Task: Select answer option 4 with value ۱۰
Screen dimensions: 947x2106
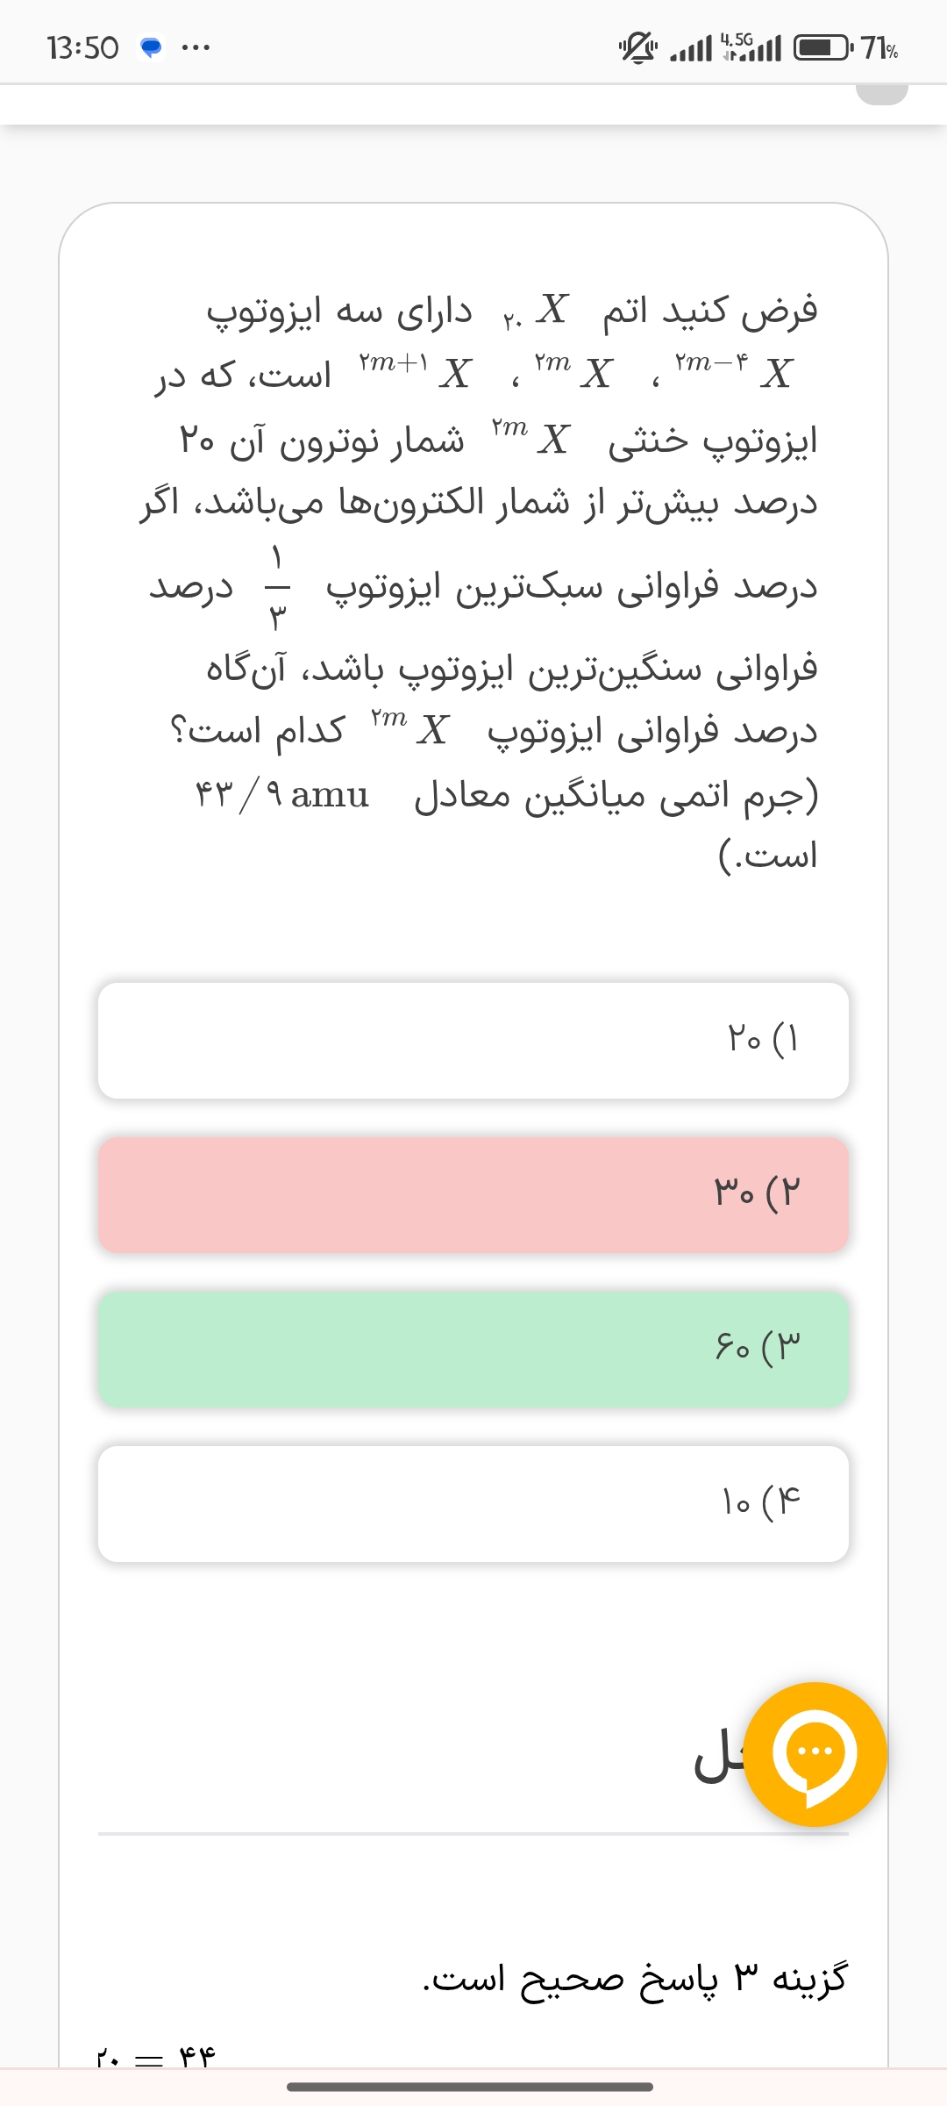Action: [x=473, y=1503]
